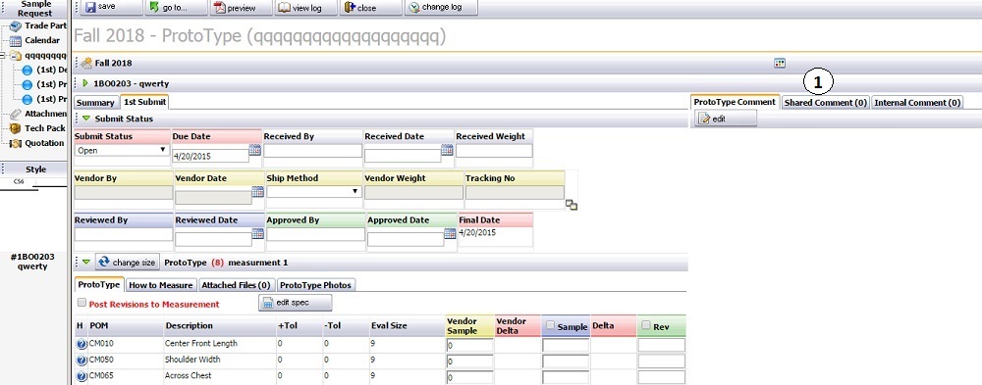Screen dimensions: 982x385
Task: Tick the Rev column header checkbox
Action: pos(646,325)
